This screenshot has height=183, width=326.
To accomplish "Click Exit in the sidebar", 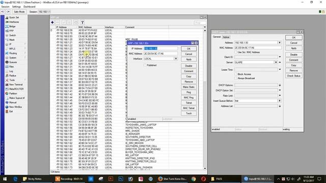I will point(11,111).
